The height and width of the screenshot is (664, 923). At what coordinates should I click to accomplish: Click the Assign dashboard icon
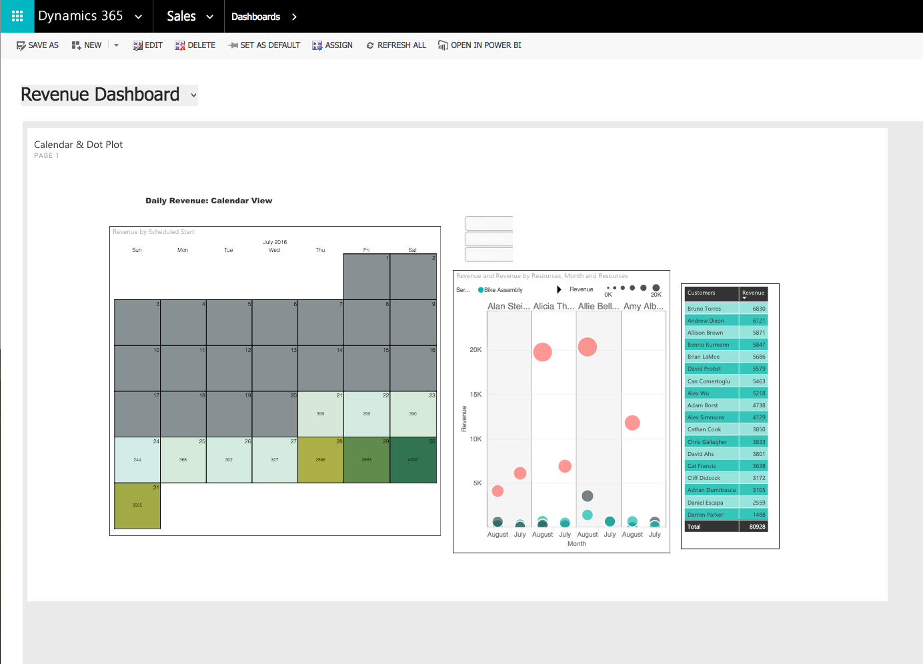click(317, 45)
